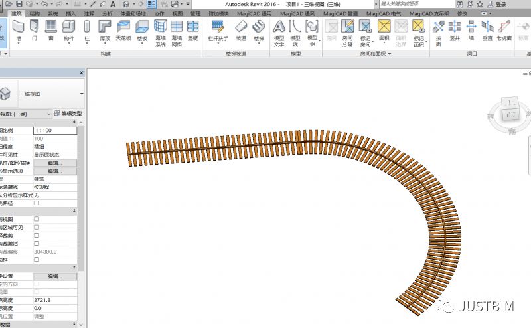Toggle the section box (面框) checkbox
Viewport: 531px width, 328px height.
click(37, 259)
